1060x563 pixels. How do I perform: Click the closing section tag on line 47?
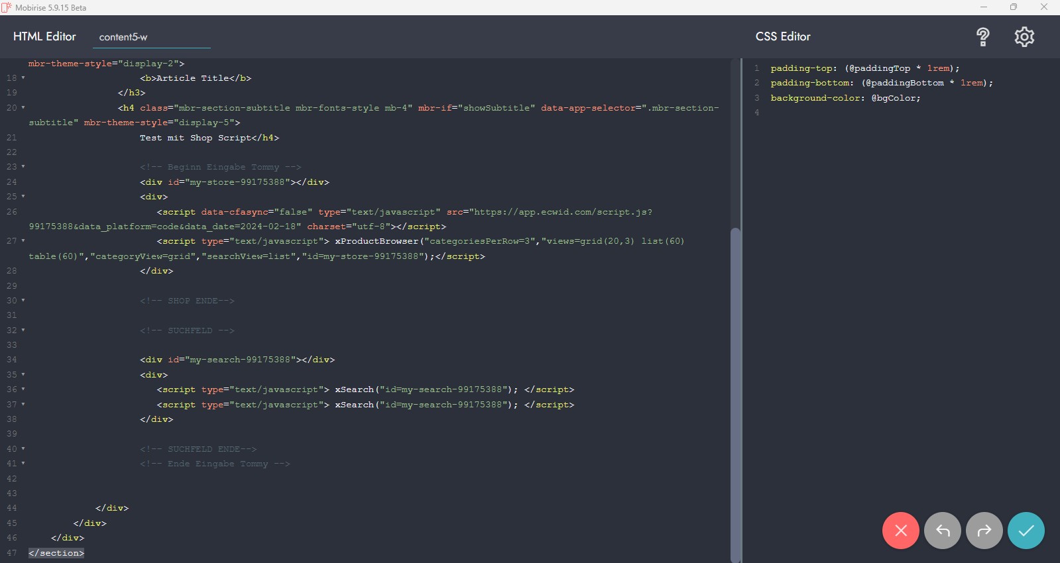pos(56,553)
